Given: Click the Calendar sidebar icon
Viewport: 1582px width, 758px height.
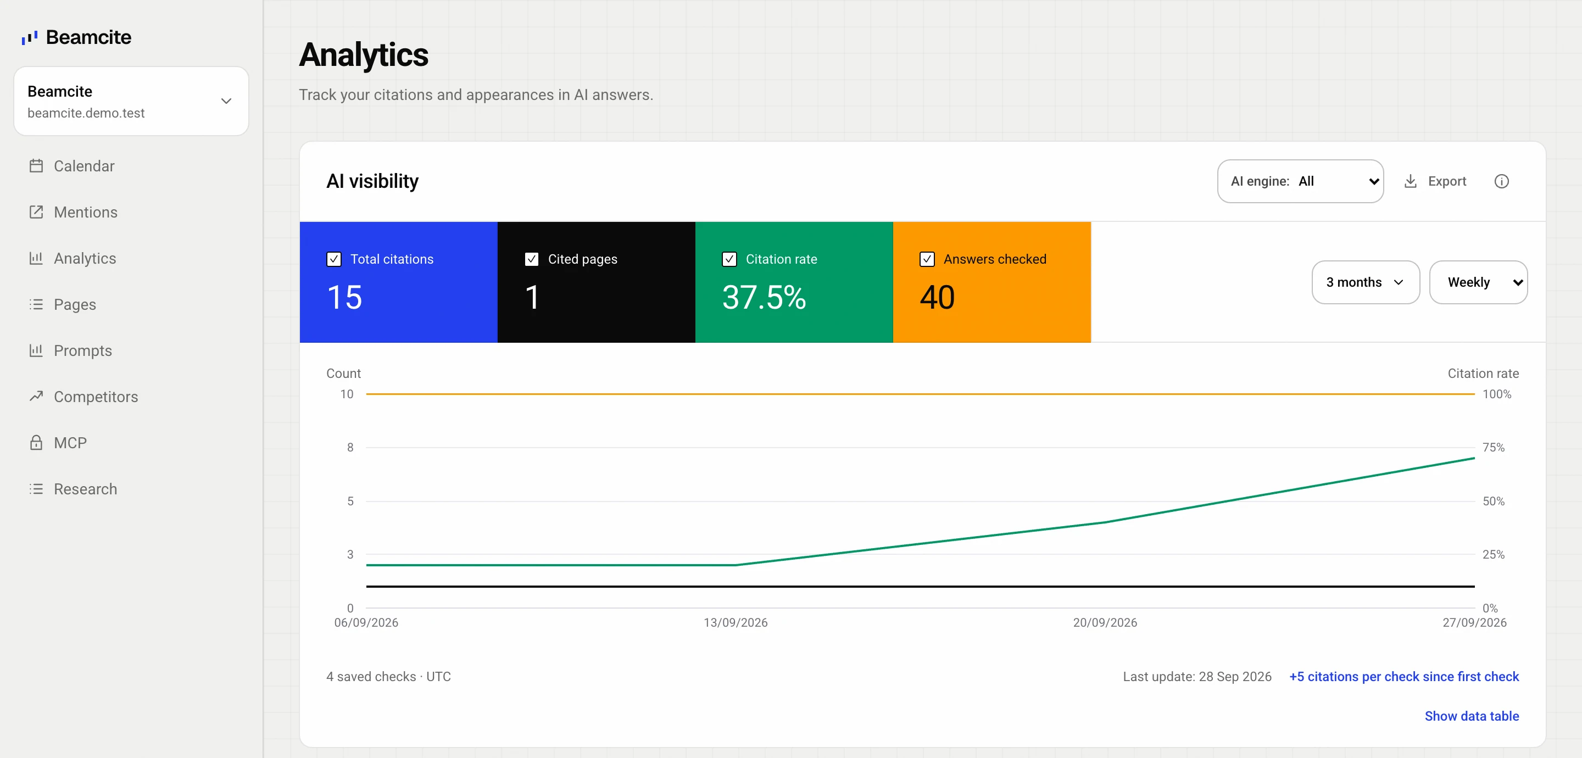Looking at the screenshot, I should [36, 166].
